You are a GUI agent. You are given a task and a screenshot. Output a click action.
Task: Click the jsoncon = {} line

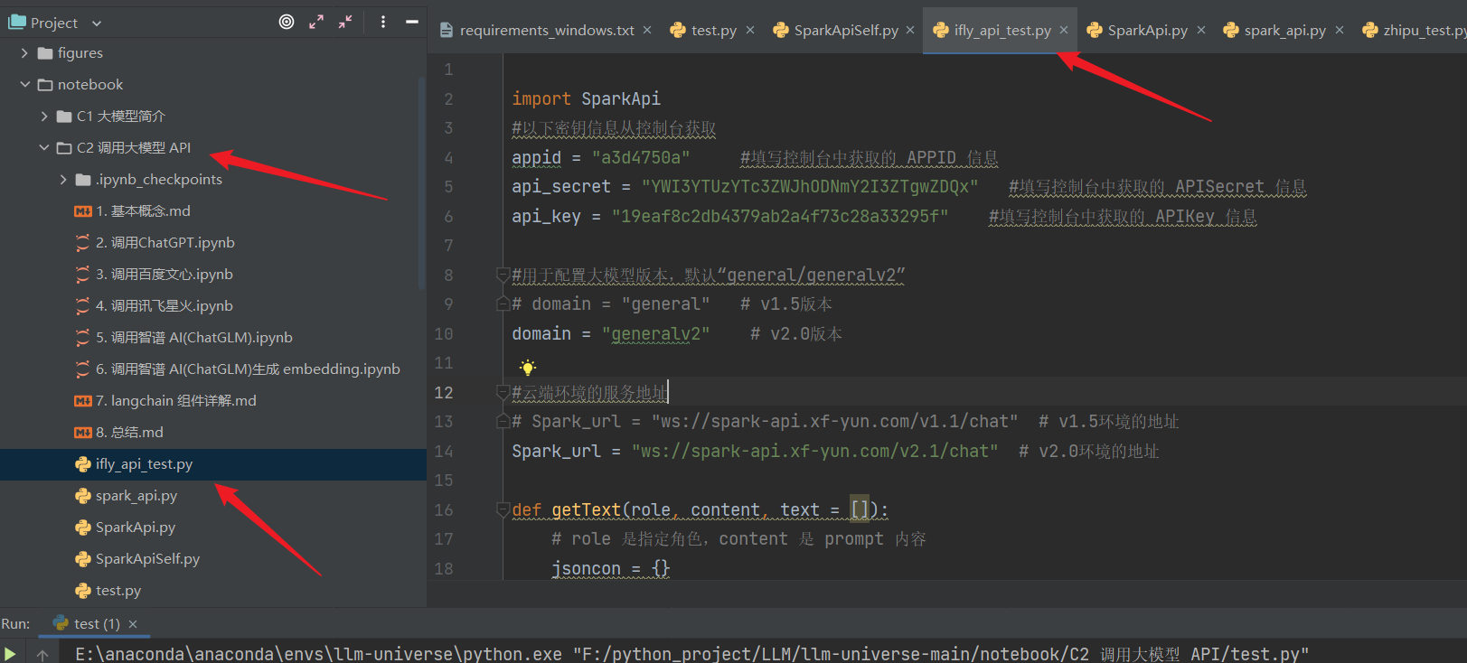tap(611, 569)
